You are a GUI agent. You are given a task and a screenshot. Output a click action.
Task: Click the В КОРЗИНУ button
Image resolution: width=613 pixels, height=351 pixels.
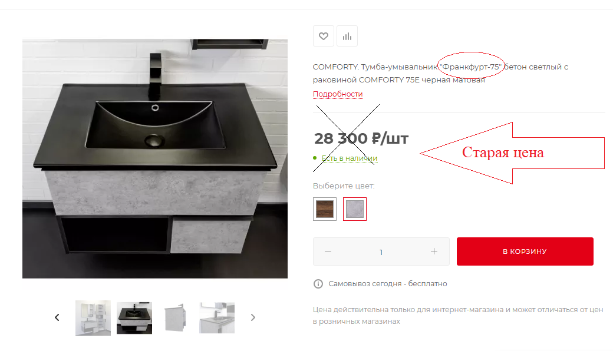(x=525, y=251)
